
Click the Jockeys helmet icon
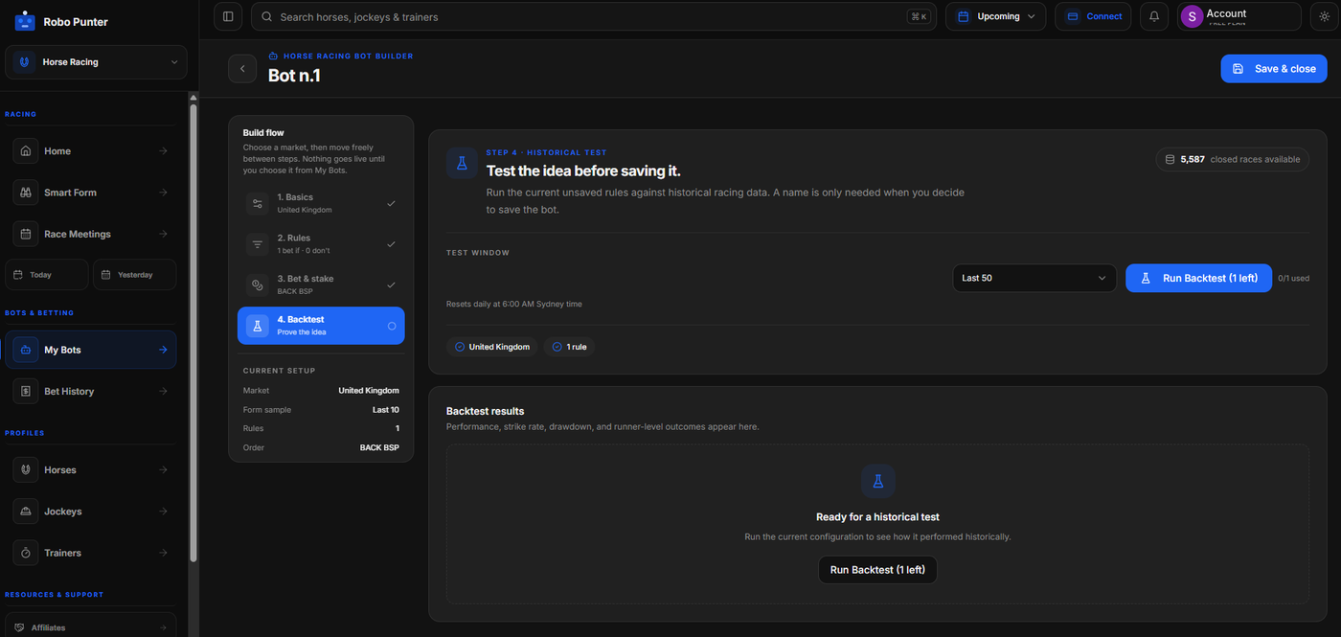26,512
